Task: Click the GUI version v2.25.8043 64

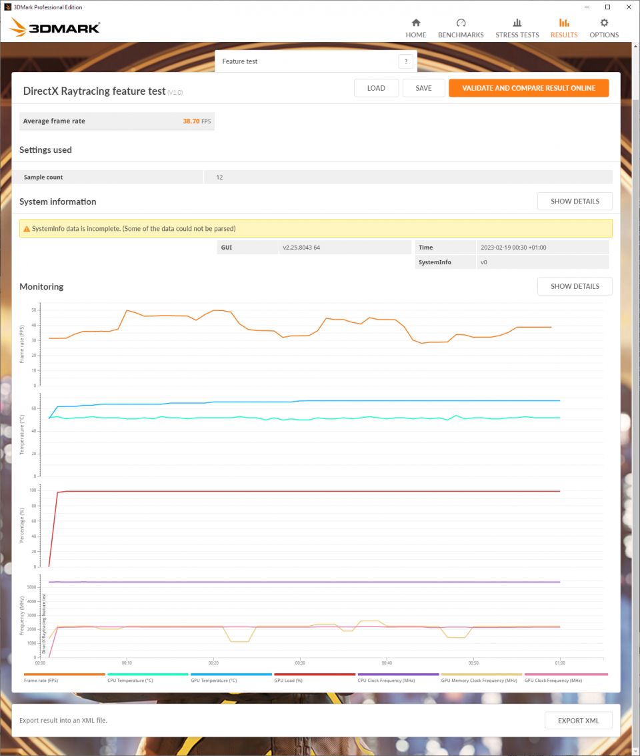Action: pos(301,248)
